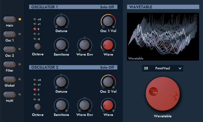The height and width of the screenshot is (122, 203).
Task: Click the Oscillator 2 Wave Env knob
Action: click(84, 105)
